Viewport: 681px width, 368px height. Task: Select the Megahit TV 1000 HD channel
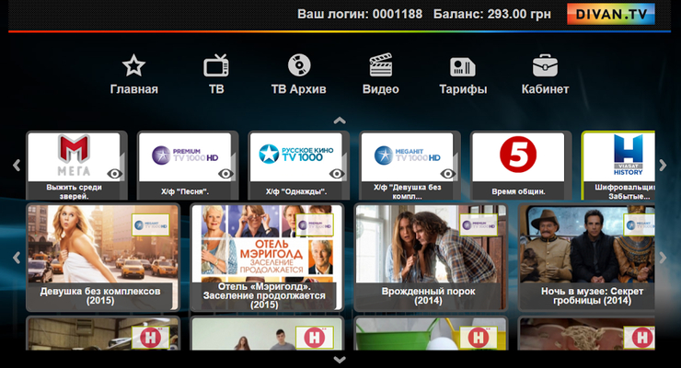click(x=408, y=155)
